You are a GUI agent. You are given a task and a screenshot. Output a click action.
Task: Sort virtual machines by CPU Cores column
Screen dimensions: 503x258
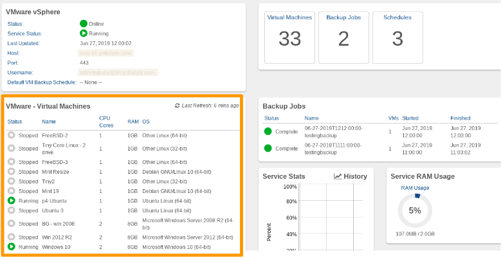click(x=106, y=122)
